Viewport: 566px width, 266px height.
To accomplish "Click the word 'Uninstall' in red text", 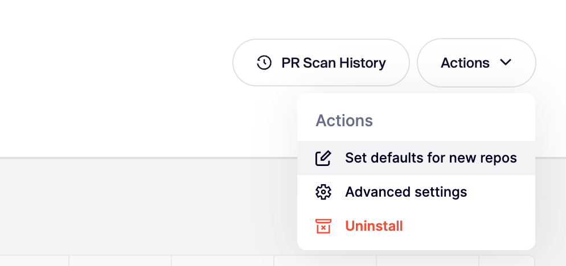I will (x=374, y=226).
